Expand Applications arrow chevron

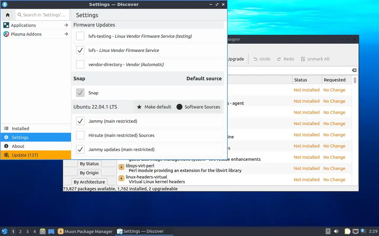[x=66, y=25]
